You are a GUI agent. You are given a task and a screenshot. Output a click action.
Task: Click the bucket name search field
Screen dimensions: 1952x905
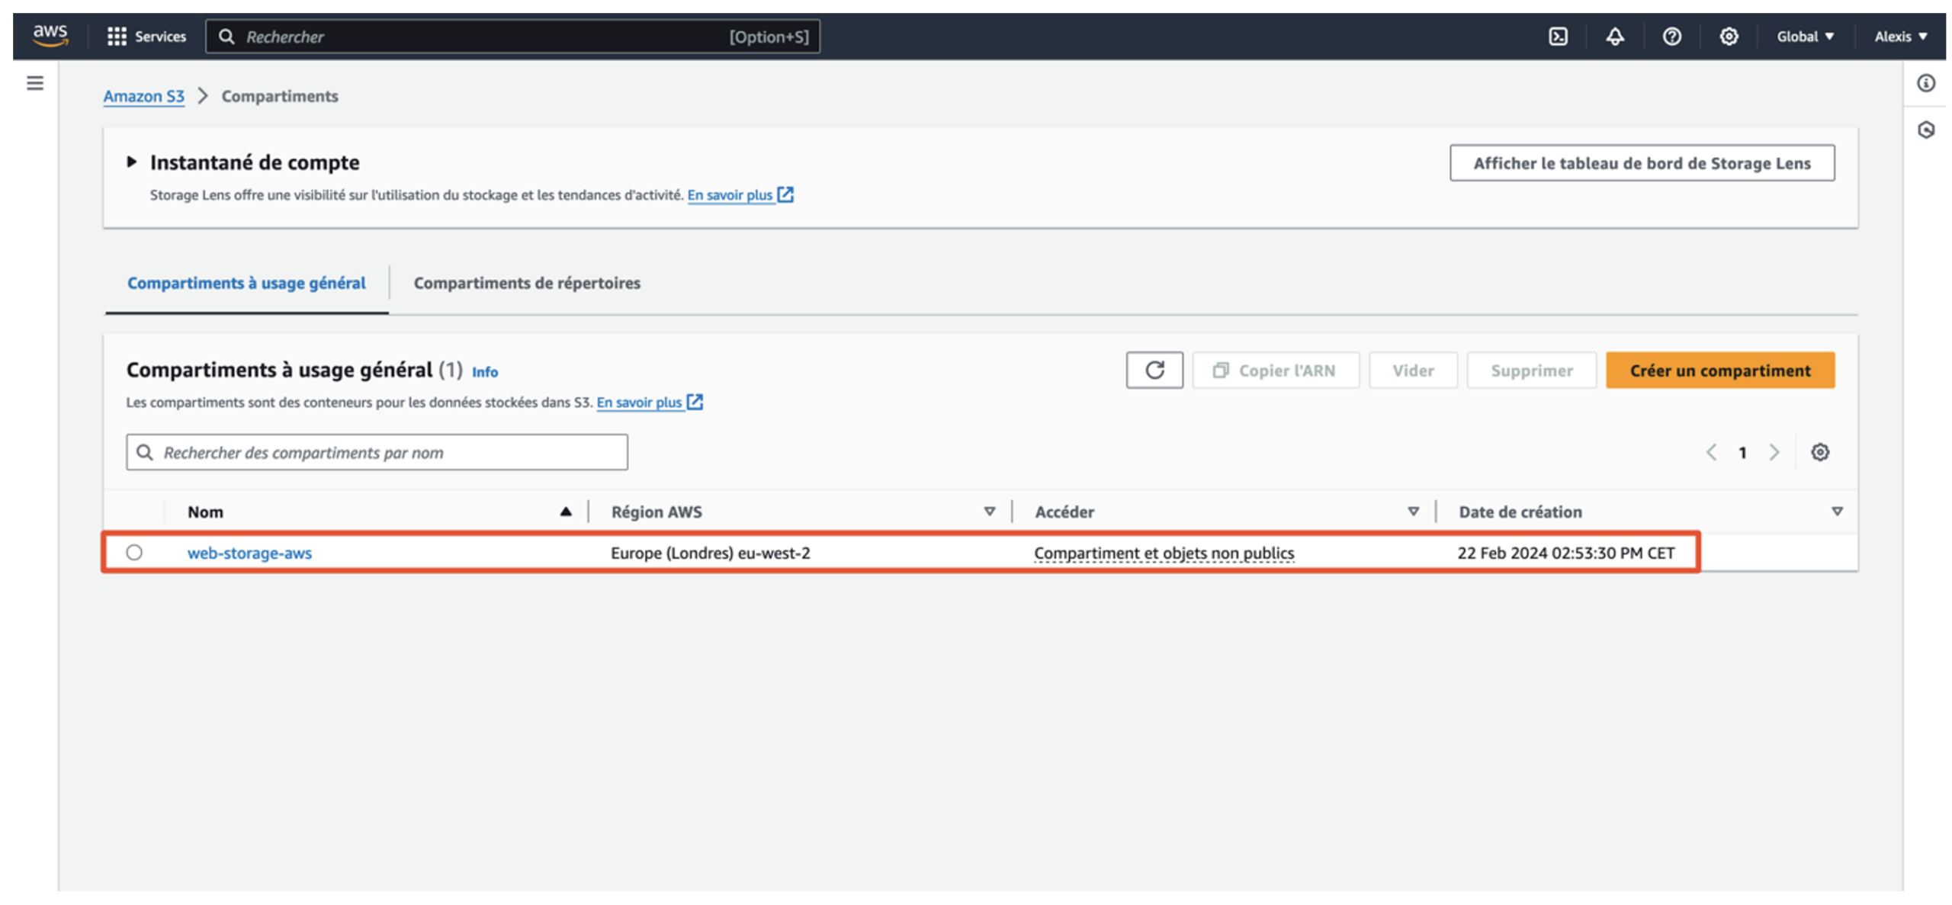[x=377, y=453]
